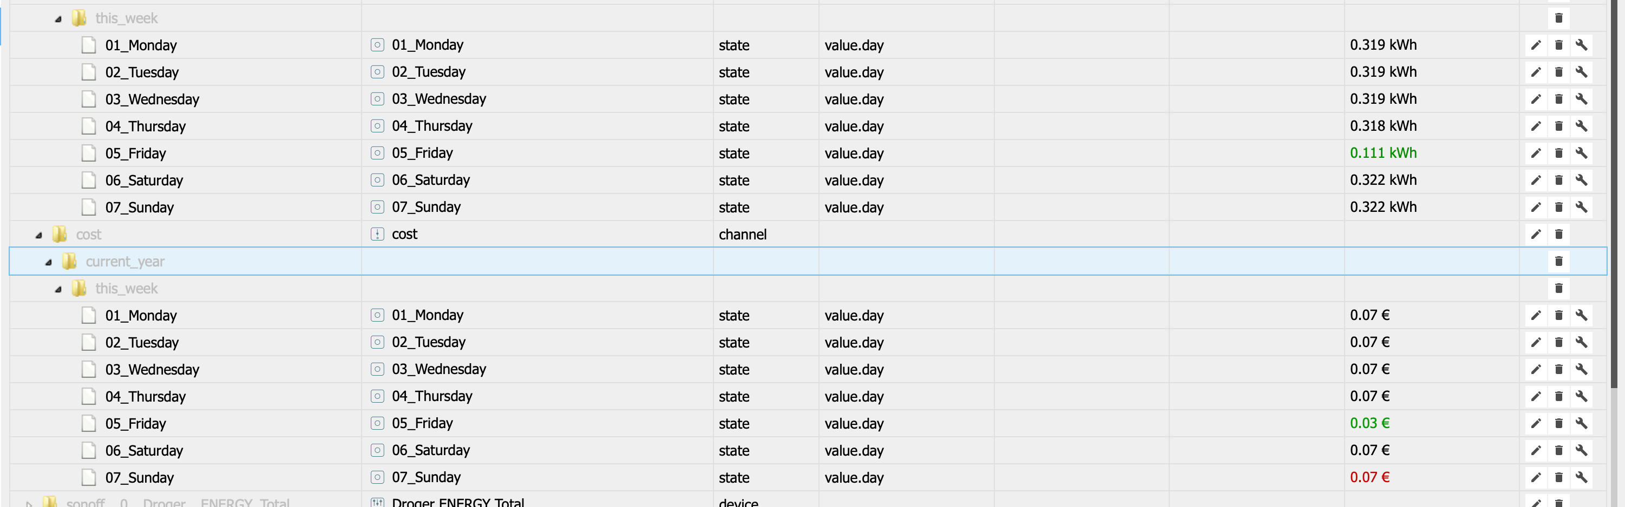This screenshot has width=1625, height=507.
Task: Delete the cost channel
Action: tap(1558, 234)
